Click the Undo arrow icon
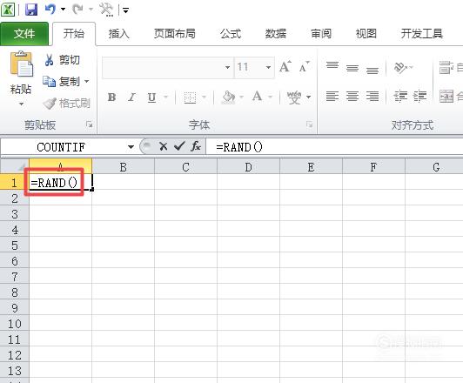 pyautogui.click(x=50, y=10)
